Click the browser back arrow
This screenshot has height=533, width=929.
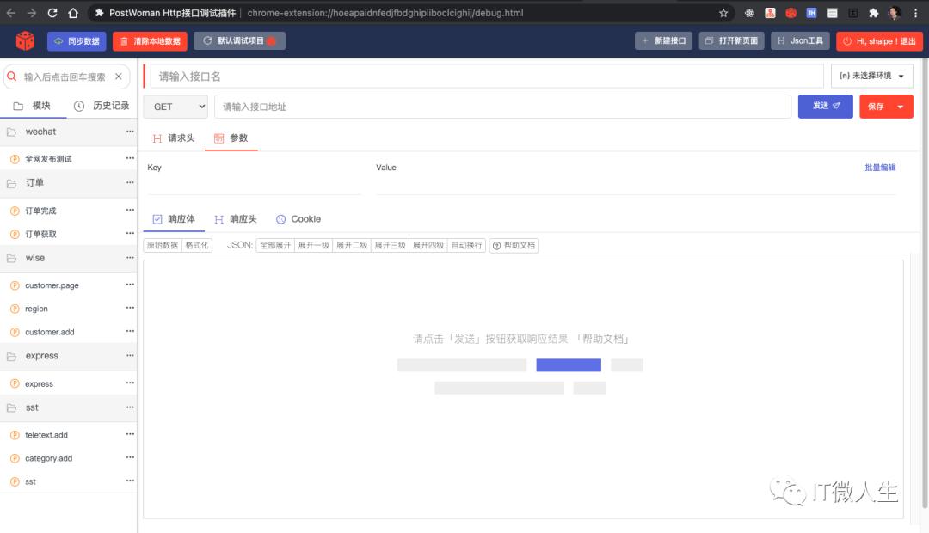(x=11, y=12)
